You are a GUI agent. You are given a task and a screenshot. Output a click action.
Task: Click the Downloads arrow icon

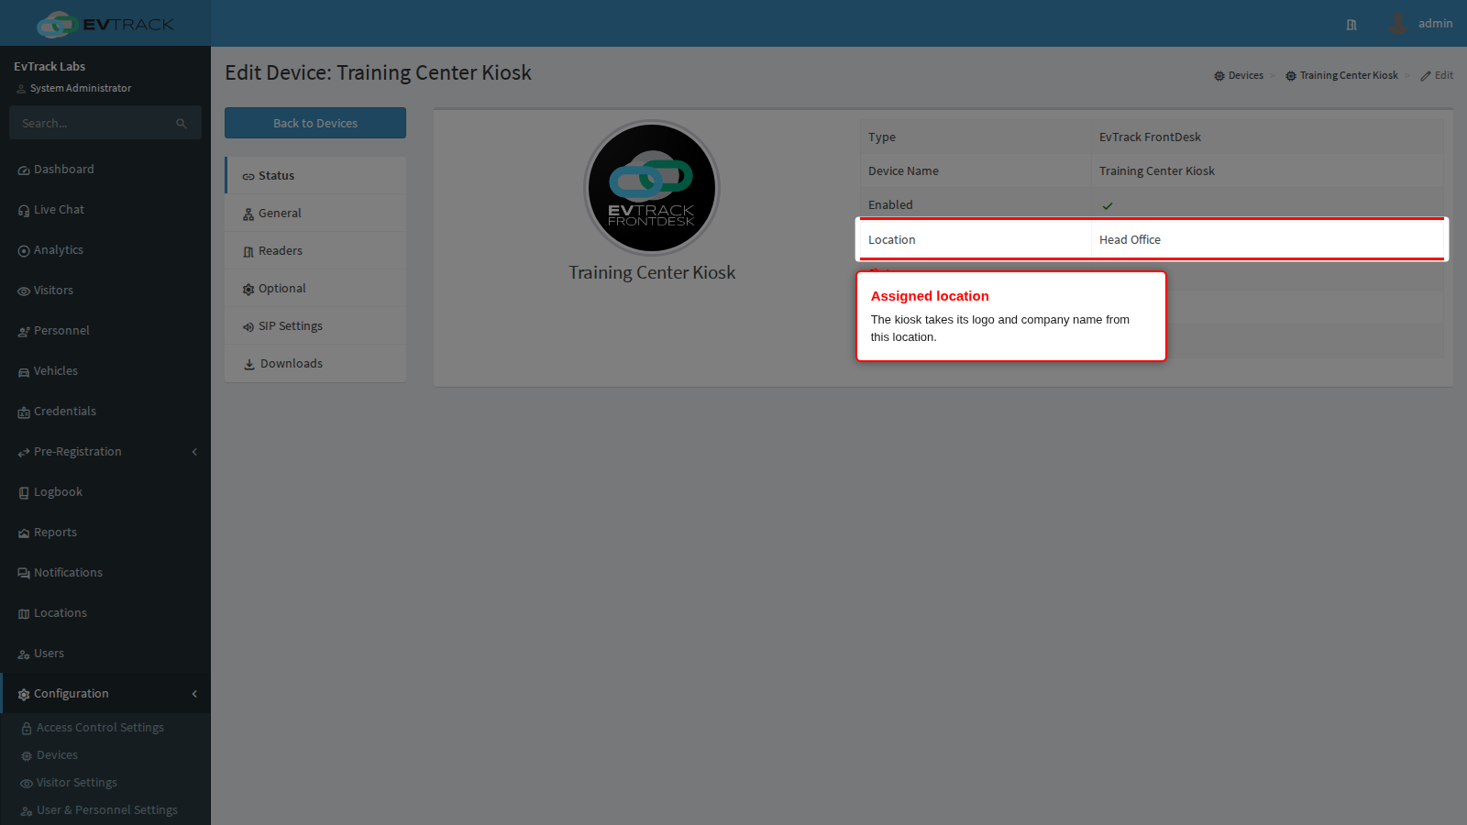tap(249, 365)
